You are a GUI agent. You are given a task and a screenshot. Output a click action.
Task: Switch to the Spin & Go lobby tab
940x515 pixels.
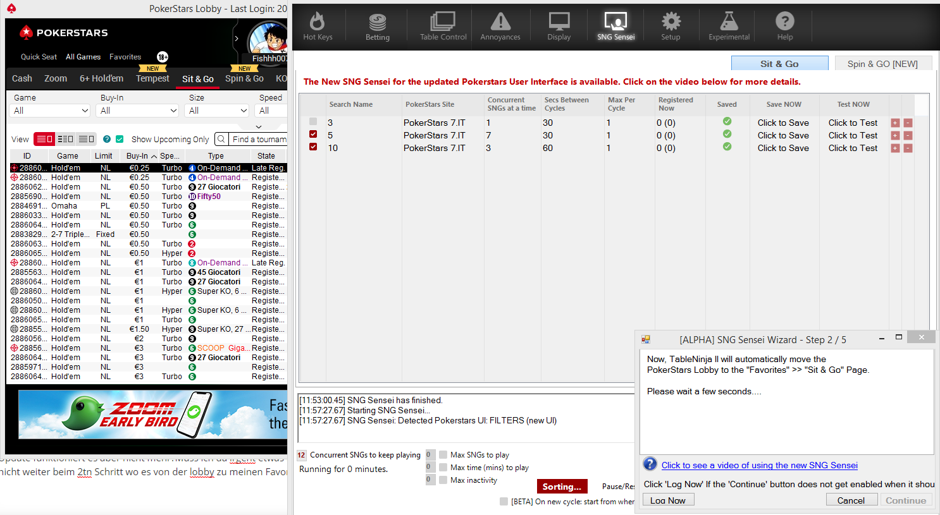(244, 78)
